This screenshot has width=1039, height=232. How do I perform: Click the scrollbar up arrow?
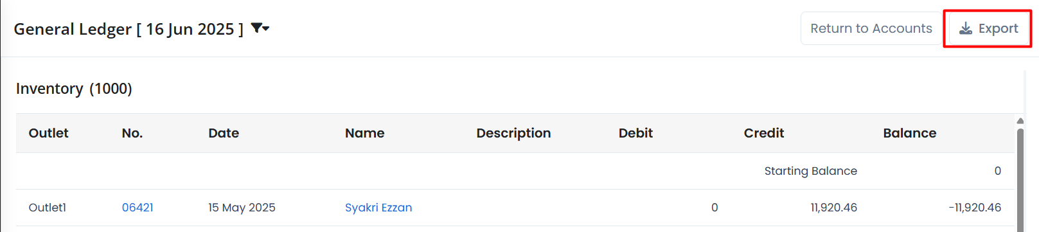pos(1020,121)
